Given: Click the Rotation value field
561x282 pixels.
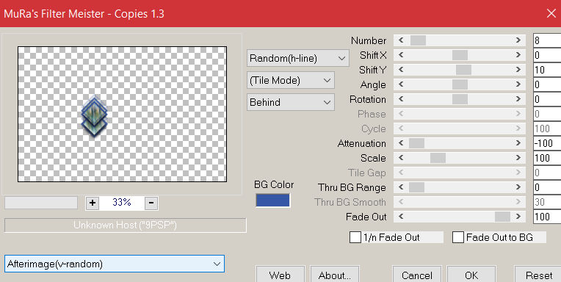Looking at the screenshot, I should (547, 99).
